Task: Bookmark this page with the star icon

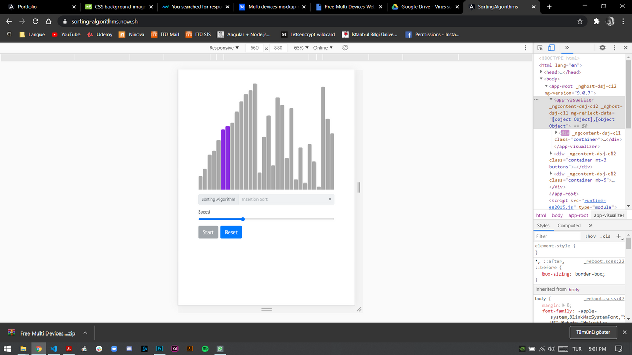Action: tap(580, 22)
